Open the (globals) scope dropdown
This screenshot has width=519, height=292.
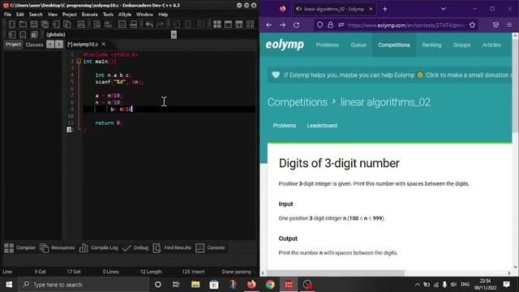(174, 34)
